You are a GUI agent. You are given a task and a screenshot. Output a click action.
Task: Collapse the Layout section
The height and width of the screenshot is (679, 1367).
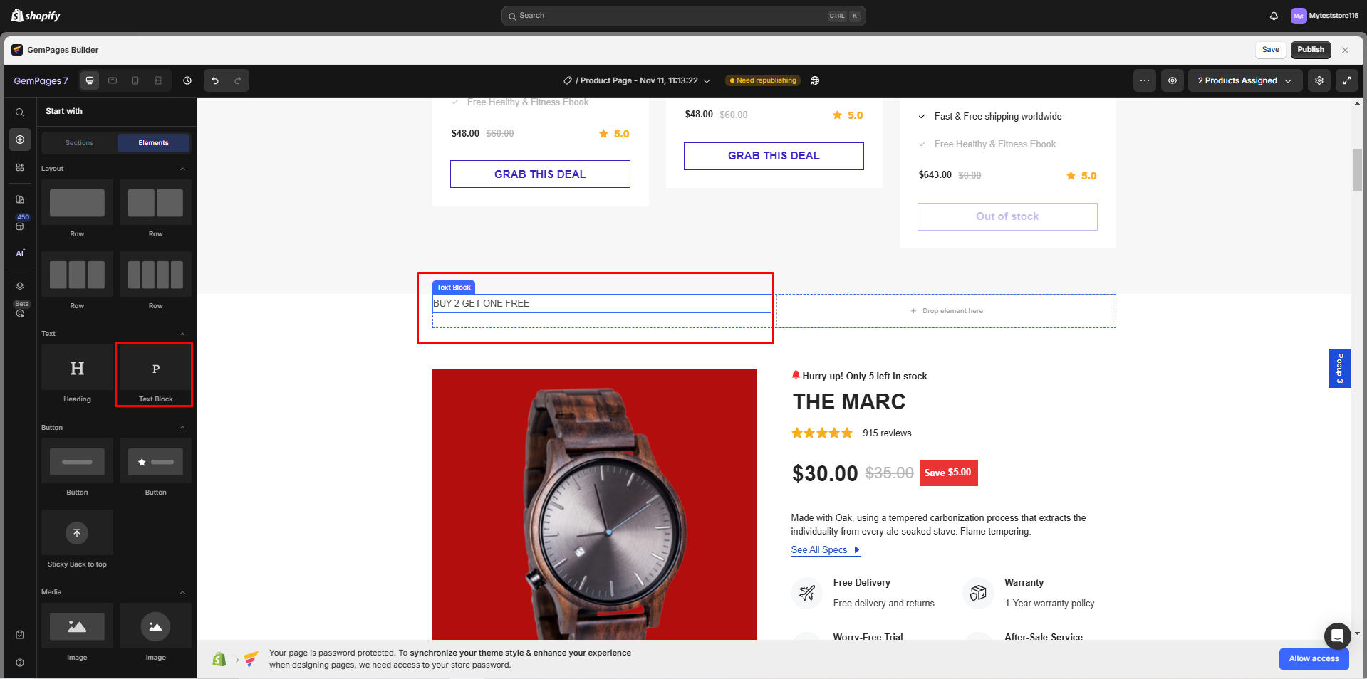point(182,169)
